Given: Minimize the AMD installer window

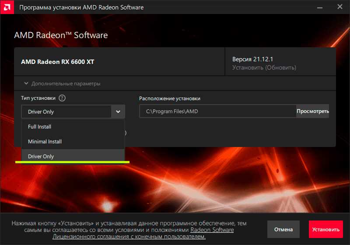Looking at the screenshot, I should (320, 7).
